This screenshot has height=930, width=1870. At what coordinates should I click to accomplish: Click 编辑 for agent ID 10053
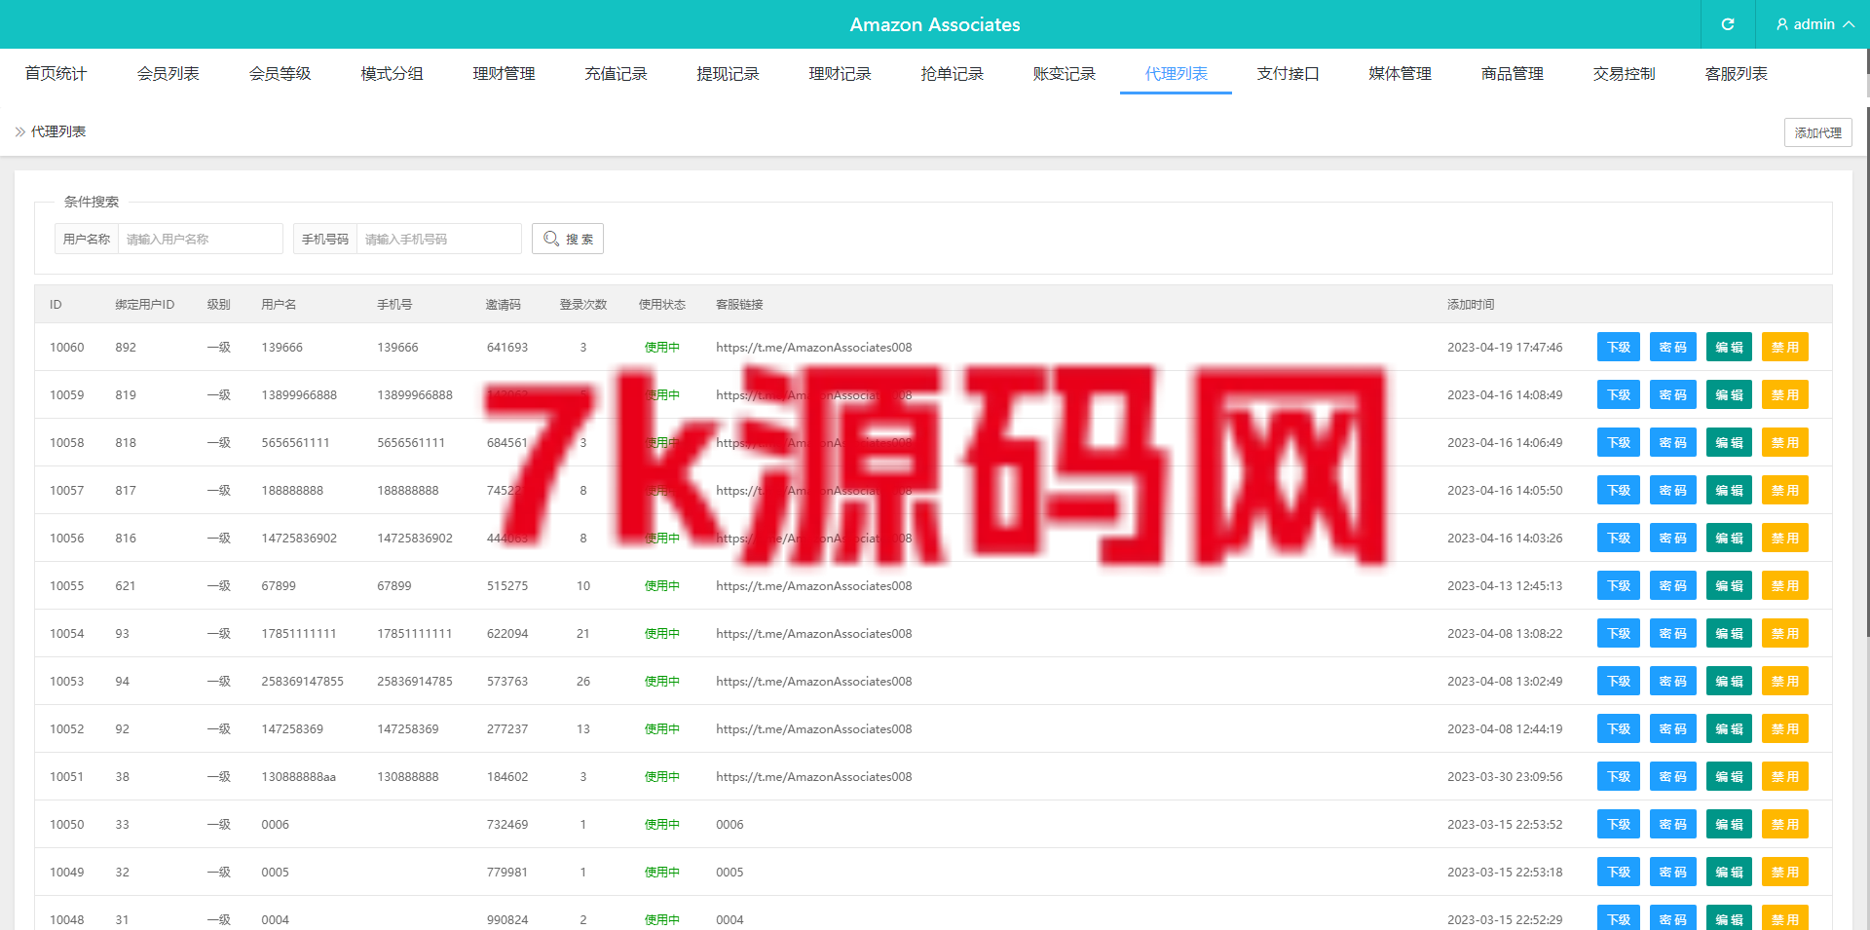pyautogui.click(x=1729, y=681)
